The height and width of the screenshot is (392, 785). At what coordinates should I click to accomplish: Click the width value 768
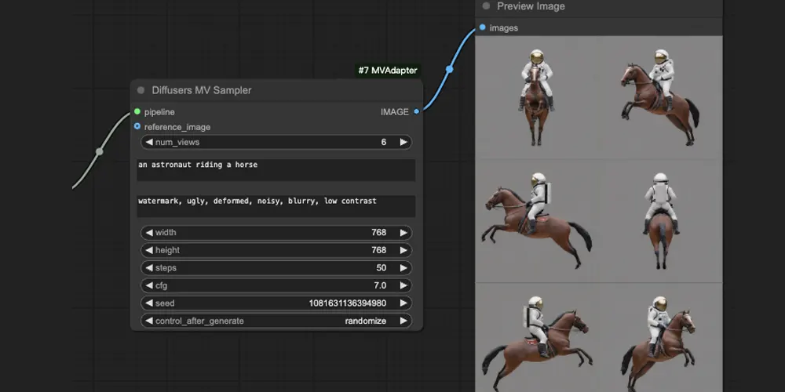point(378,233)
